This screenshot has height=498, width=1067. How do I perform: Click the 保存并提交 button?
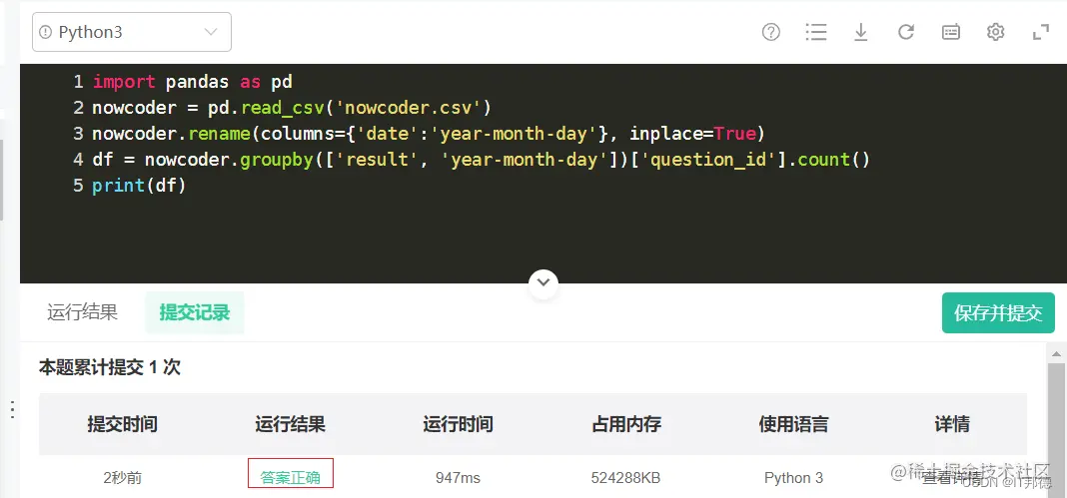(x=998, y=313)
